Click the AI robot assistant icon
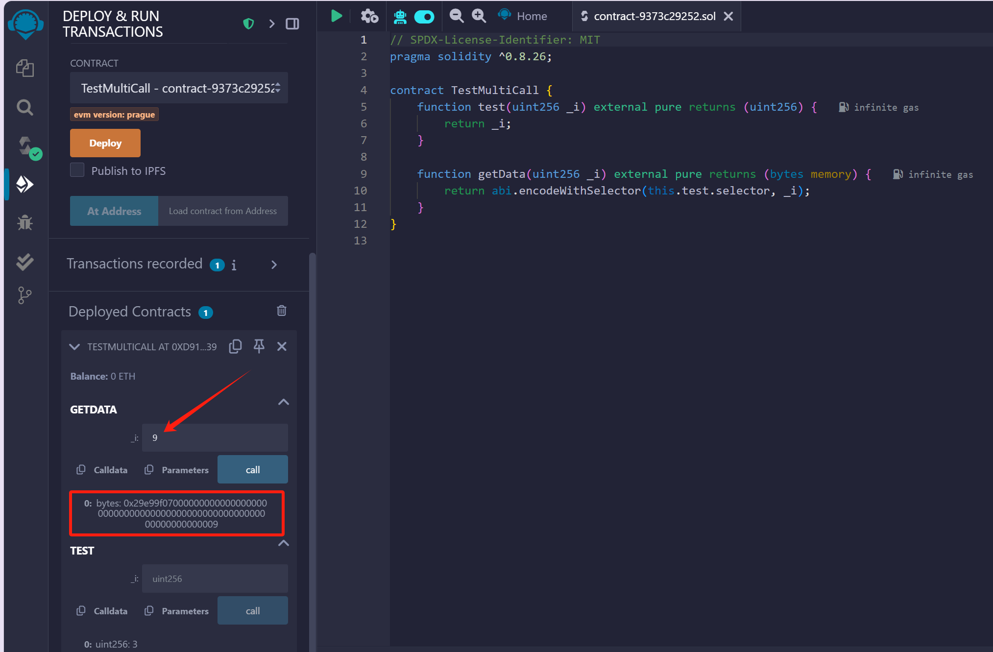Image resolution: width=993 pixels, height=652 pixels. click(x=400, y=17)
